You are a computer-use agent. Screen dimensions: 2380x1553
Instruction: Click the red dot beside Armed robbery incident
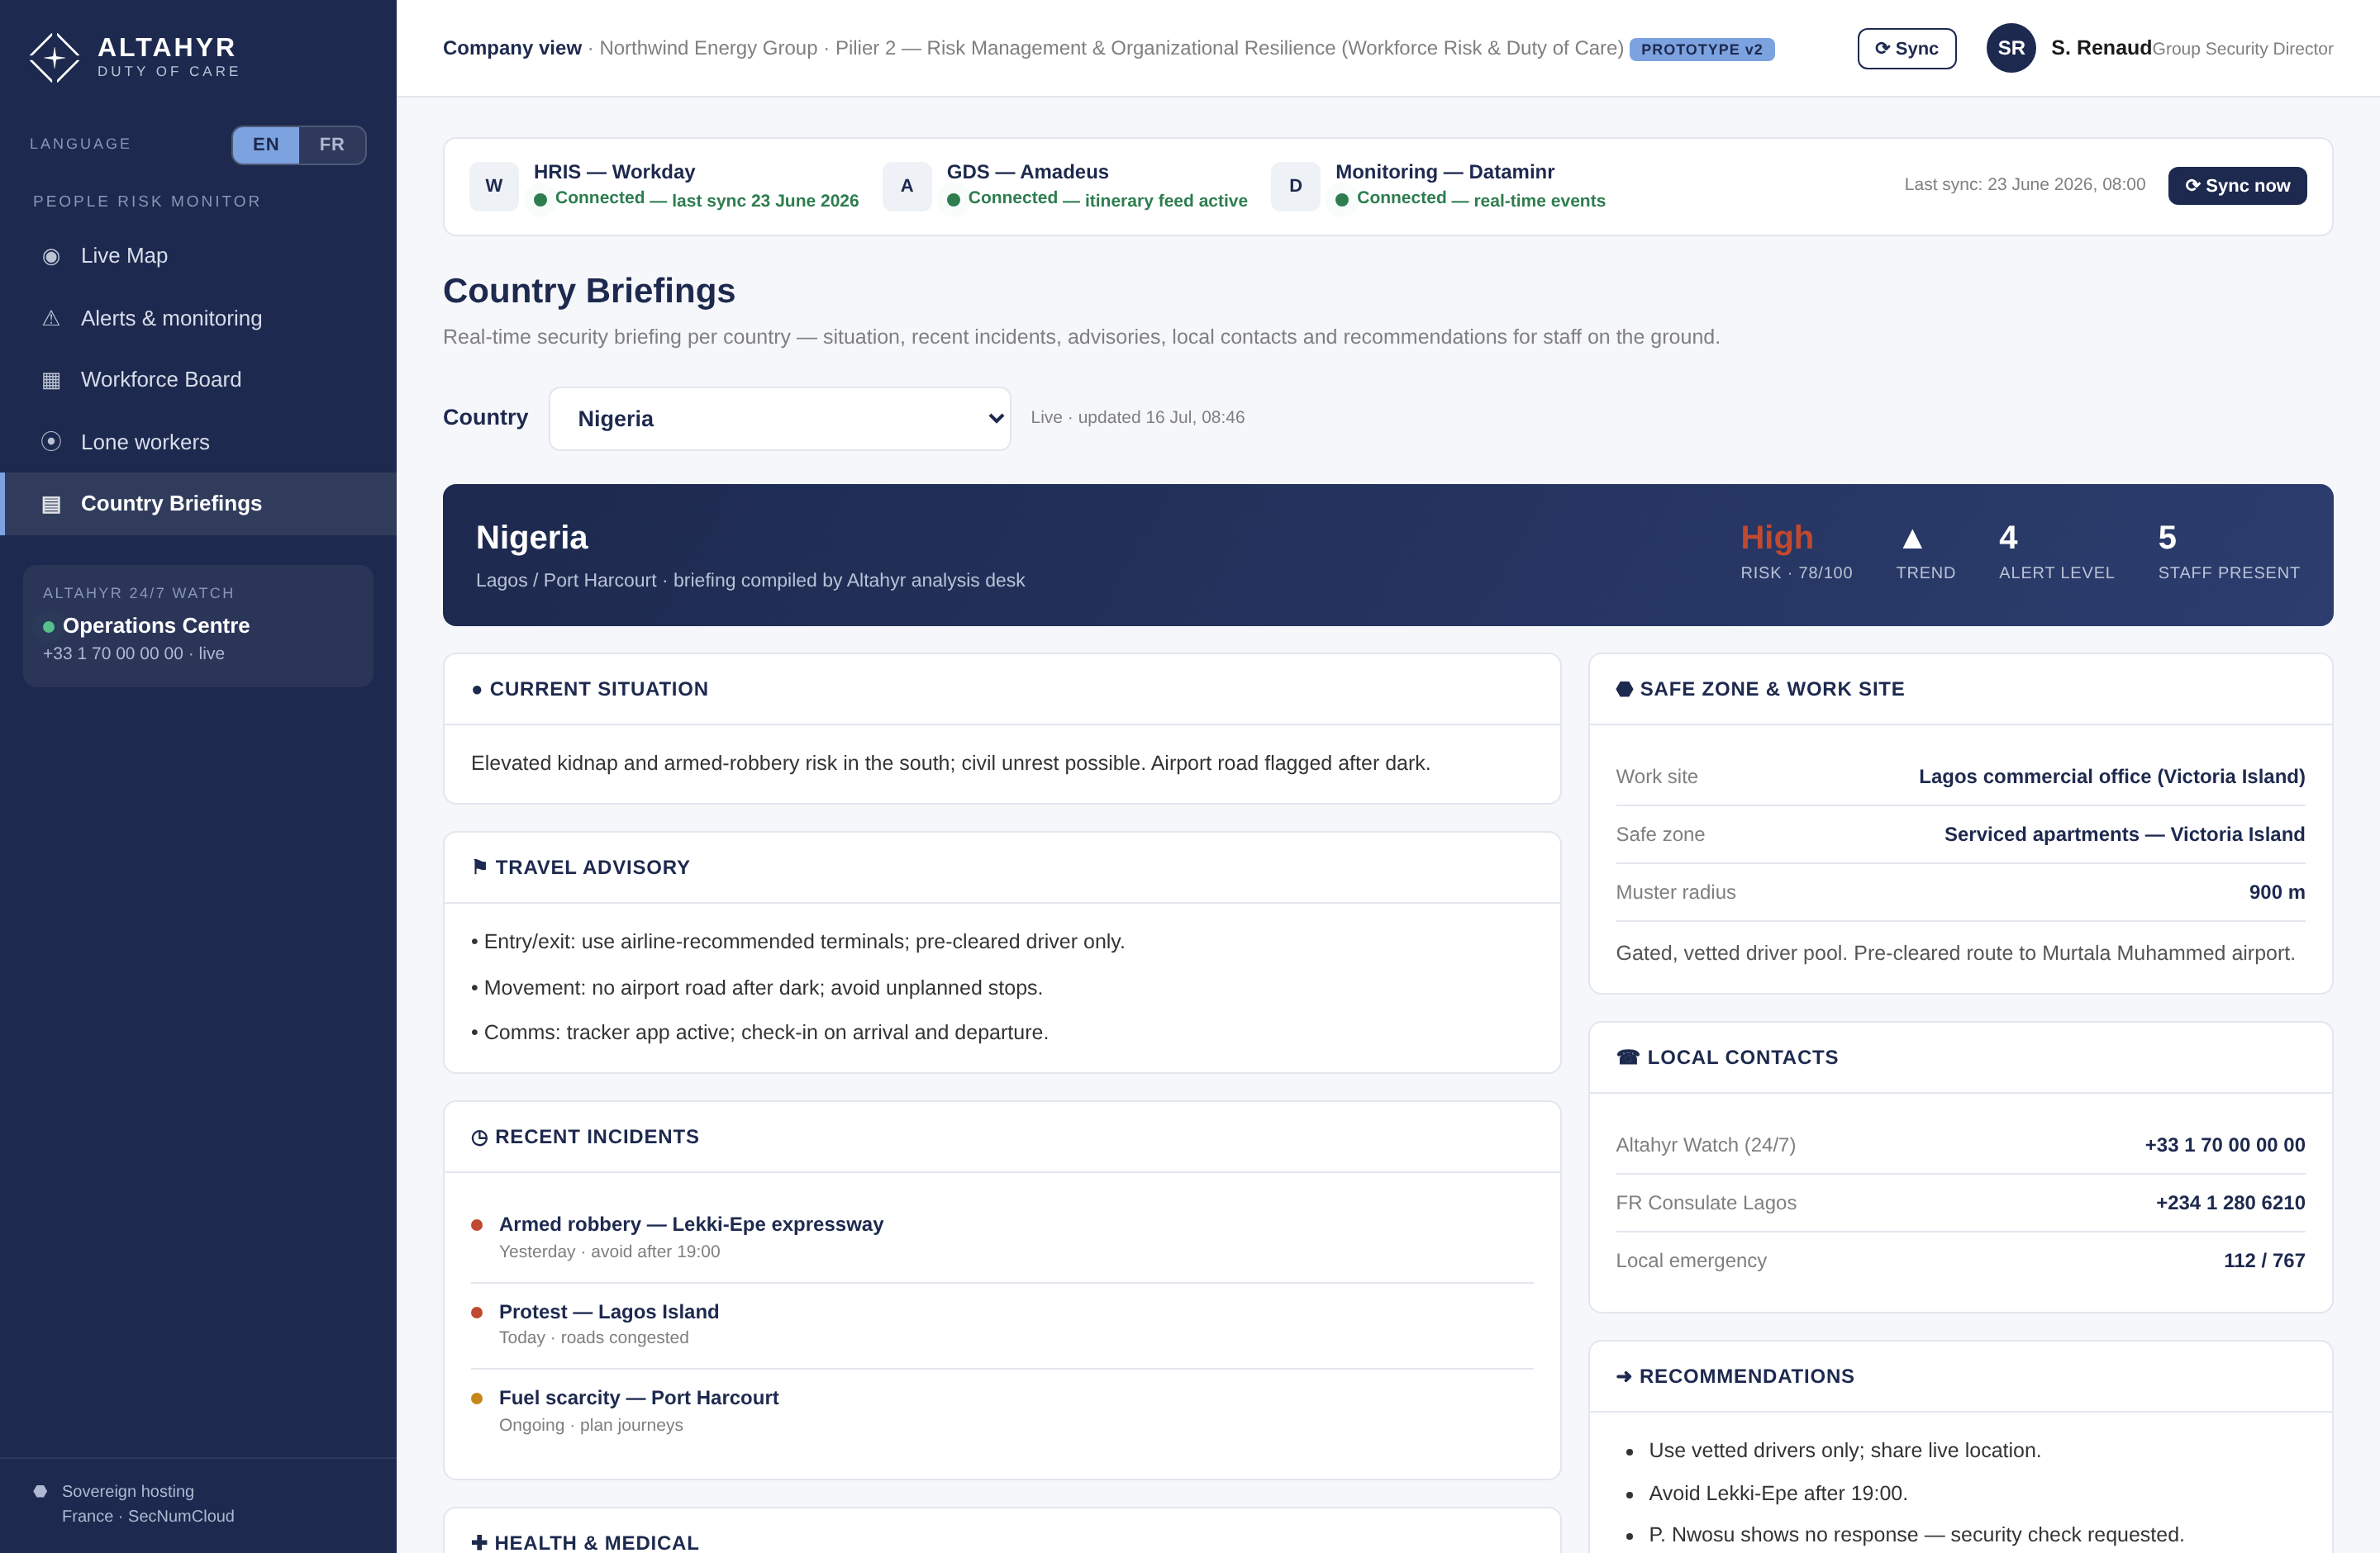[x=477, y=1224]
